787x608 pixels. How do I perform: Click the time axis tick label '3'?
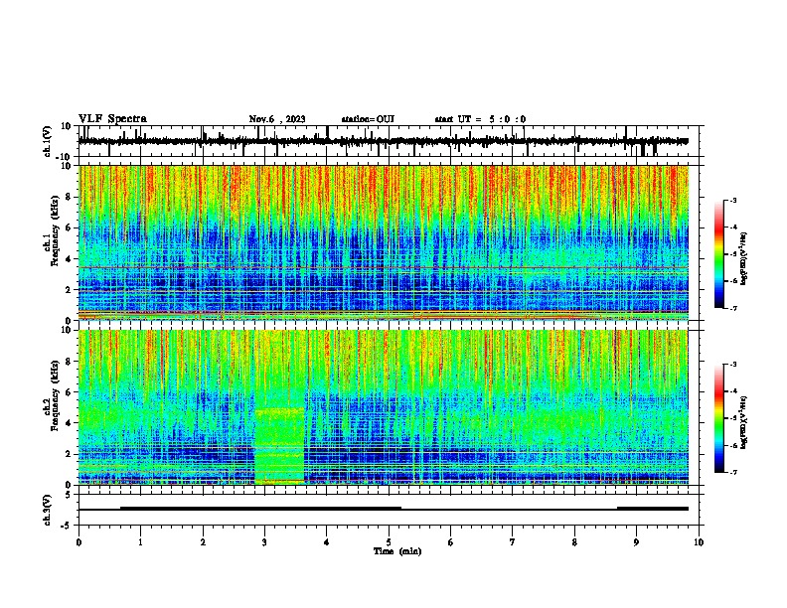click(x=264, y=542)
